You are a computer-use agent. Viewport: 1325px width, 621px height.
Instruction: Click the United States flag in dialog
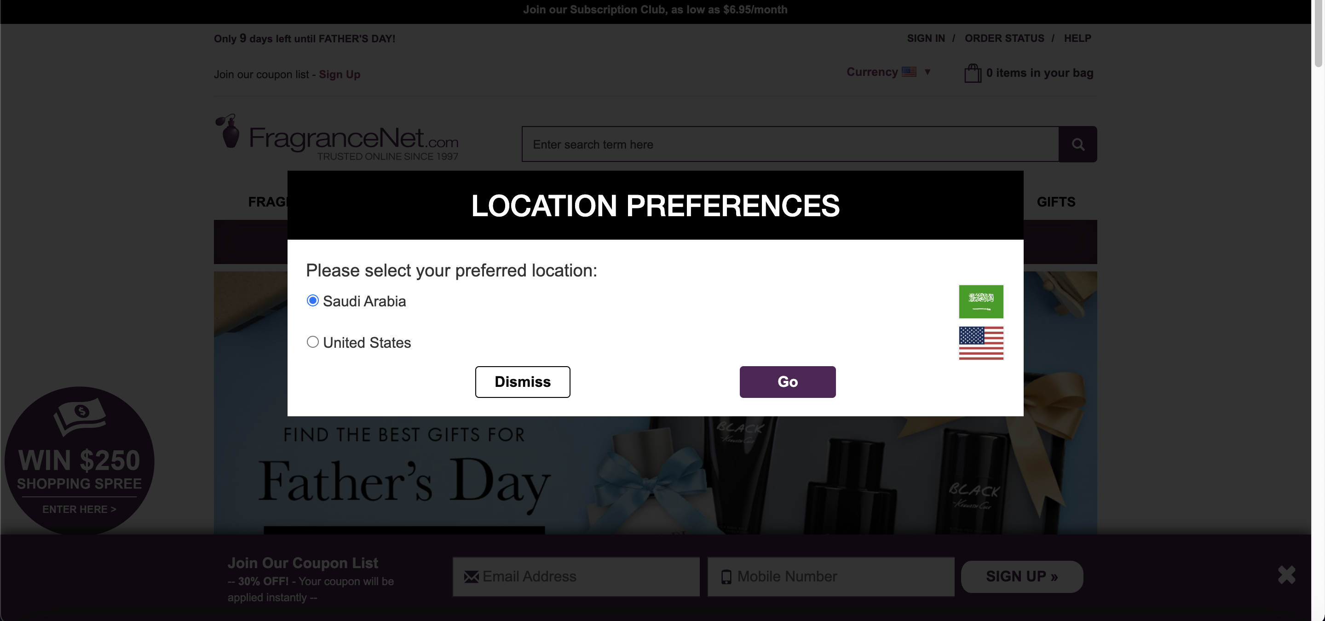(x=981, y=343)
